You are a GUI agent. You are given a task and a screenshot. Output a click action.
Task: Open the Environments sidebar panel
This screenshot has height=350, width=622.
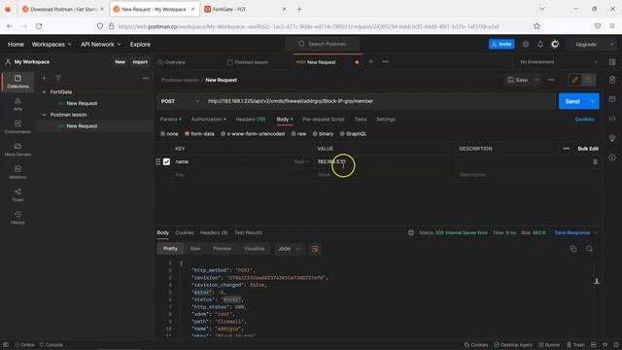click(x=17, y=127)
